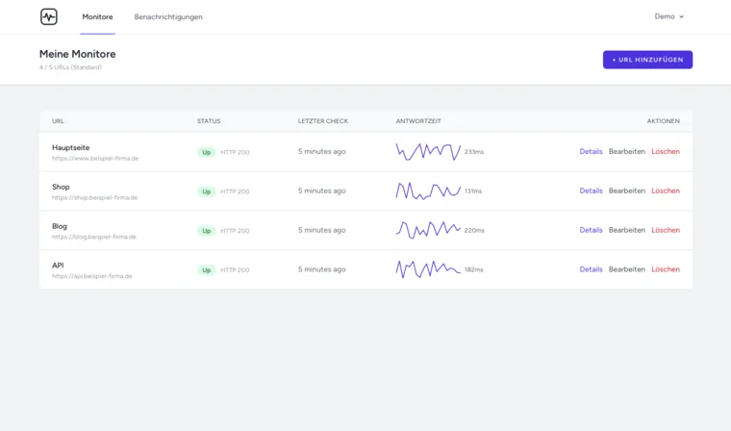Viewport: 731px width, 431px height.
Task: Click the Blog monitor name
Action: click(60, 226)
